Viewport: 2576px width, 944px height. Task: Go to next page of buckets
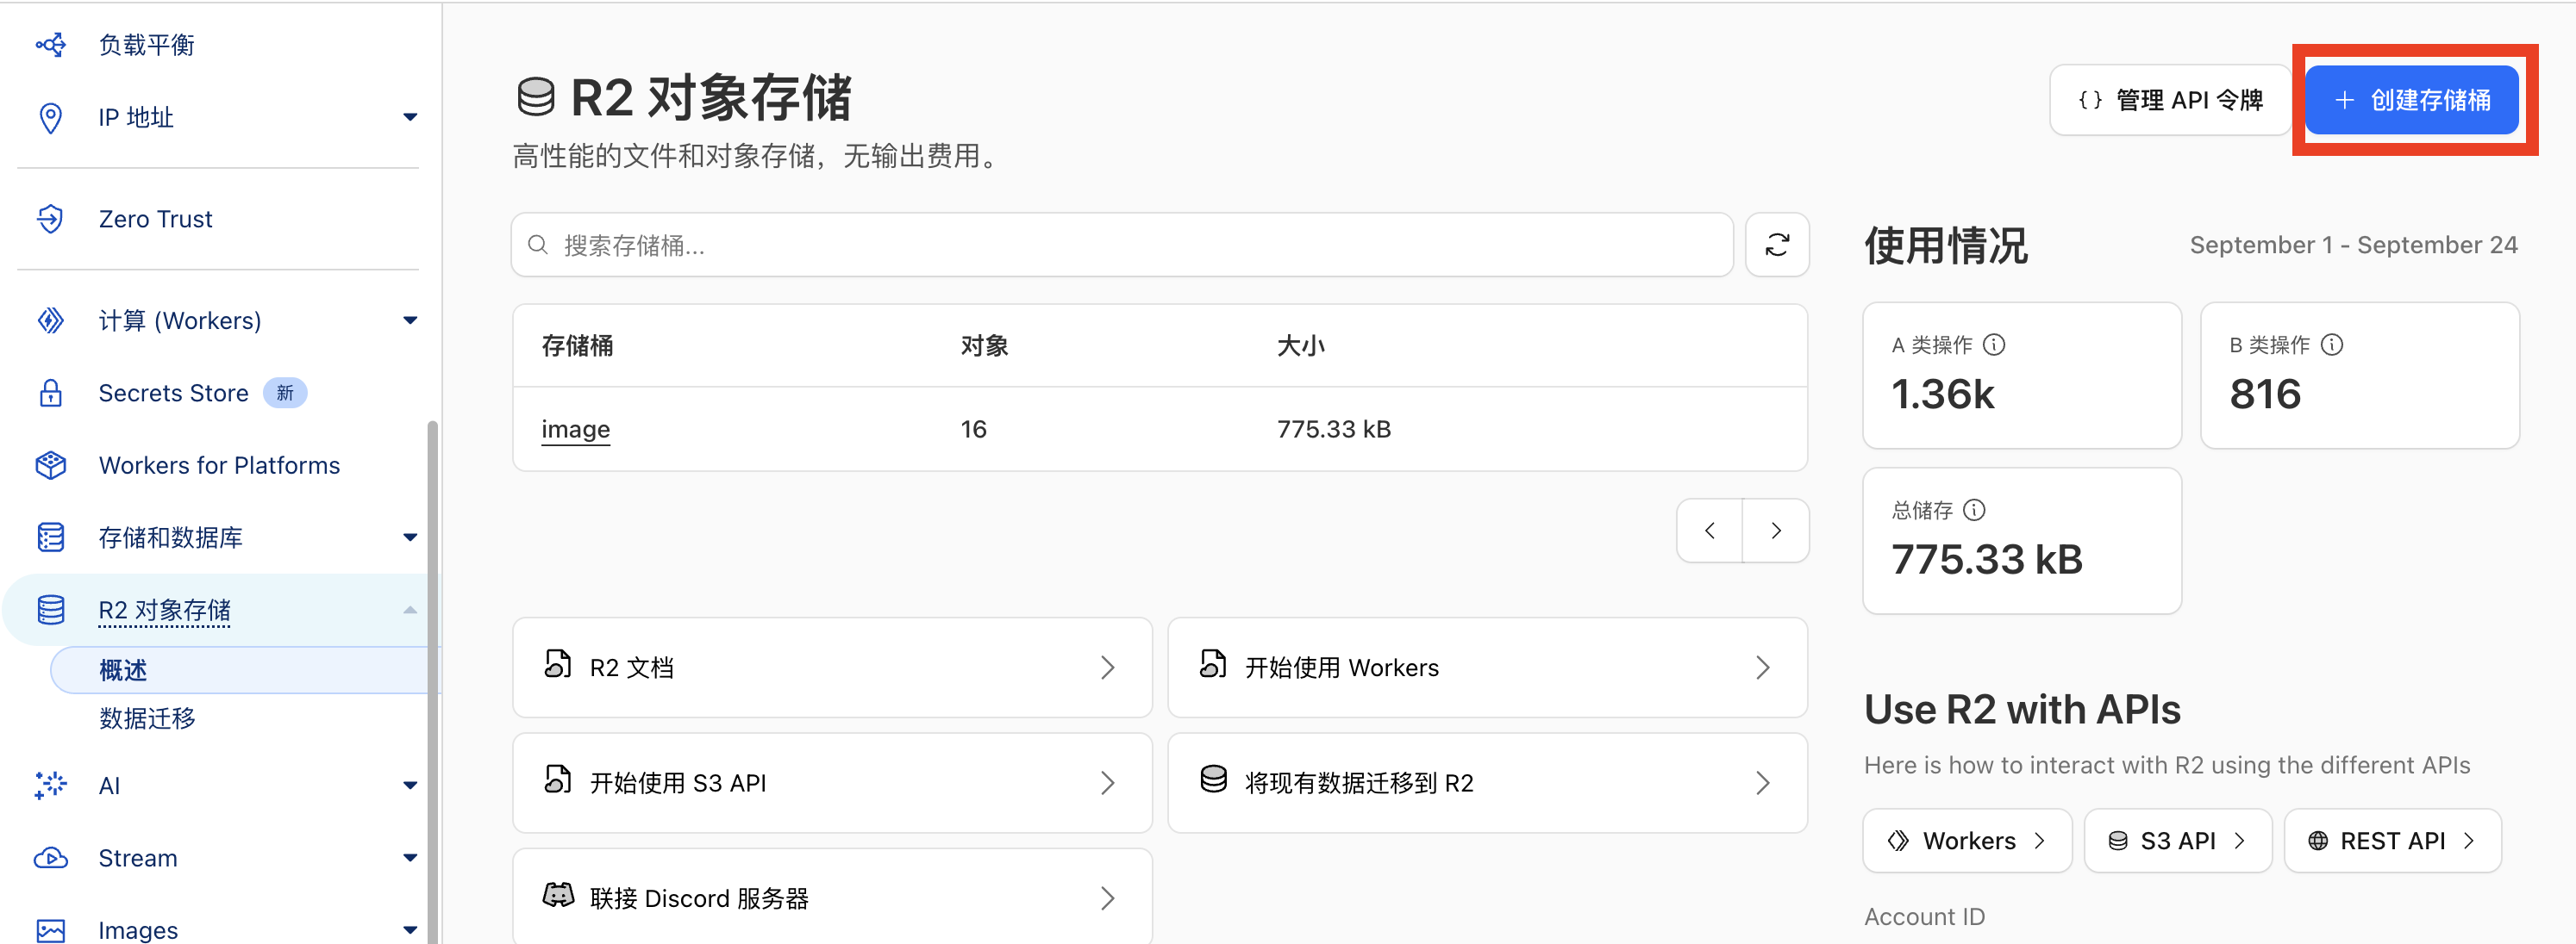tap(1776, 531)
